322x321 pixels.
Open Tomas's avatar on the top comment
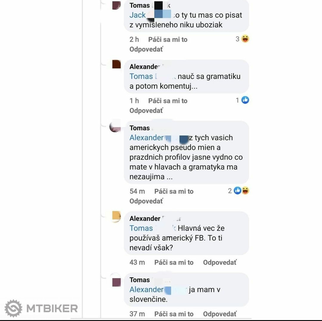coord(117,5)
